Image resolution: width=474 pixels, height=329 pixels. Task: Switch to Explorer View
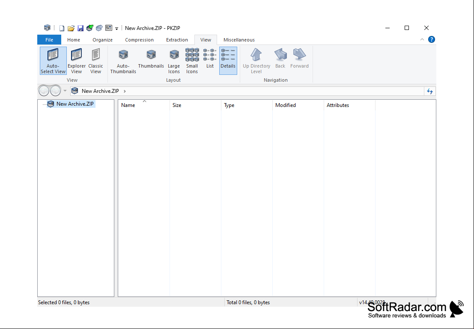[x=77, y=61]
